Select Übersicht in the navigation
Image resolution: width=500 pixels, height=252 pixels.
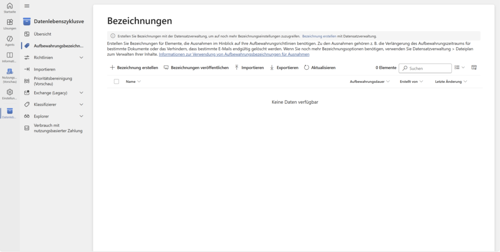[x=42, y=34]
